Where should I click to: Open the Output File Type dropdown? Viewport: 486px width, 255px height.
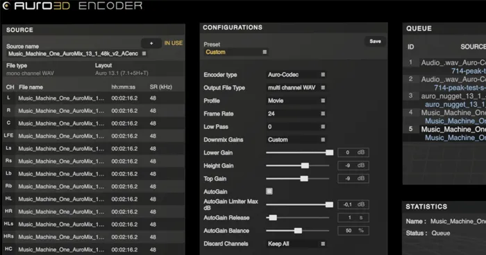[x=296, y=87]
